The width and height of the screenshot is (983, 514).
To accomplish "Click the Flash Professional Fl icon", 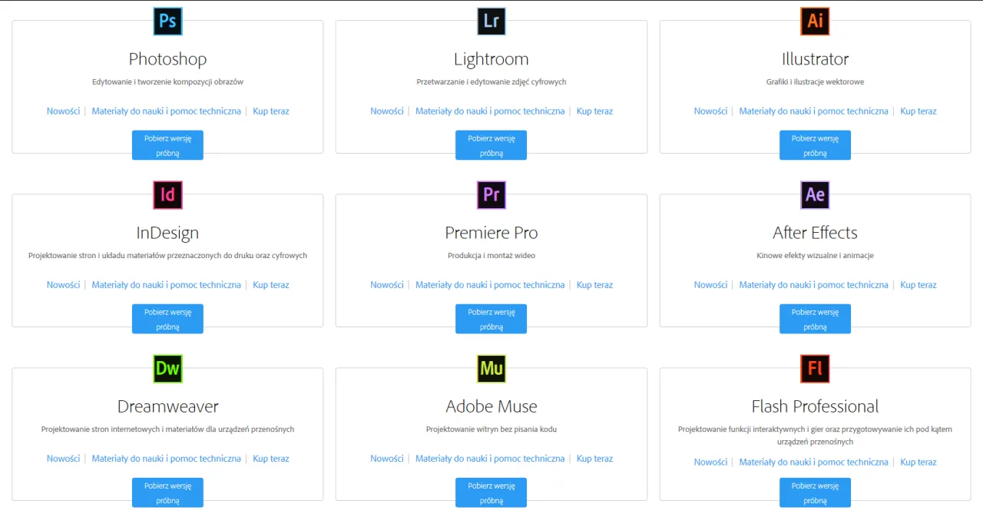I will click(x=815, y=368).
